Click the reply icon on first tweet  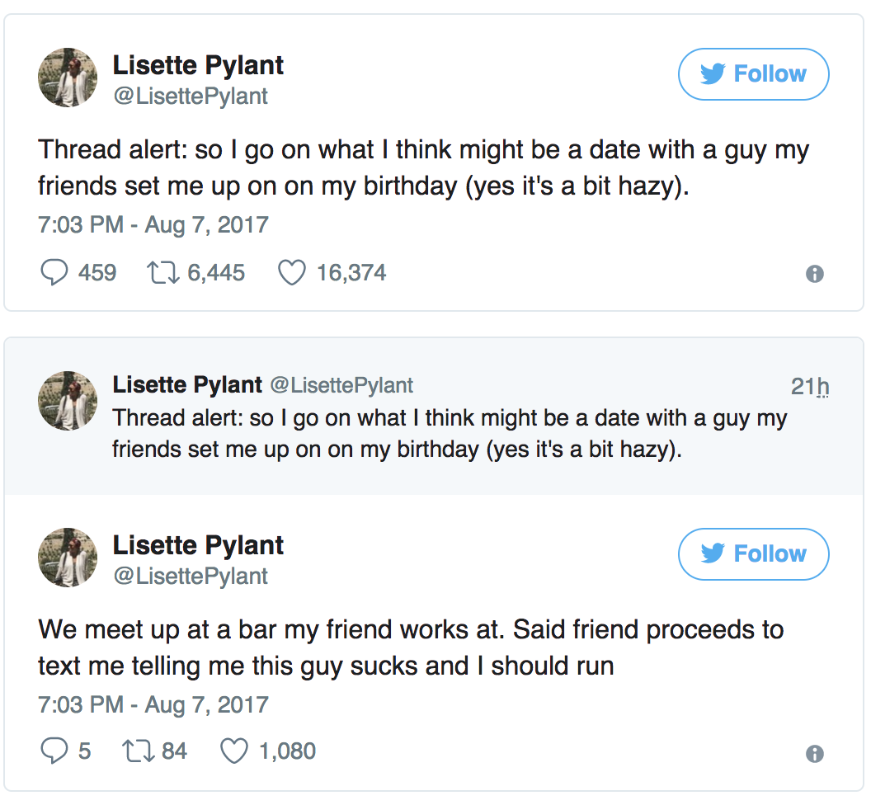pyautogui.click(x=54, y=273)
